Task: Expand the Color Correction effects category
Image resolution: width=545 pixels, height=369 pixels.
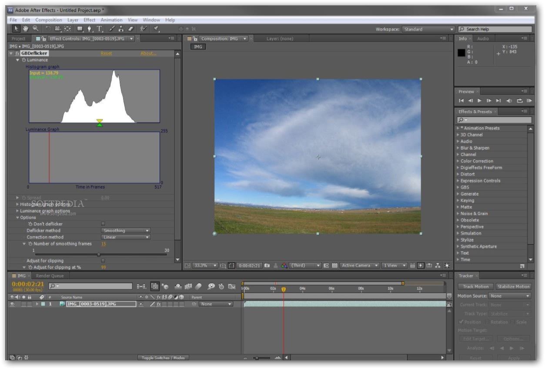Action: coord(458,161)
